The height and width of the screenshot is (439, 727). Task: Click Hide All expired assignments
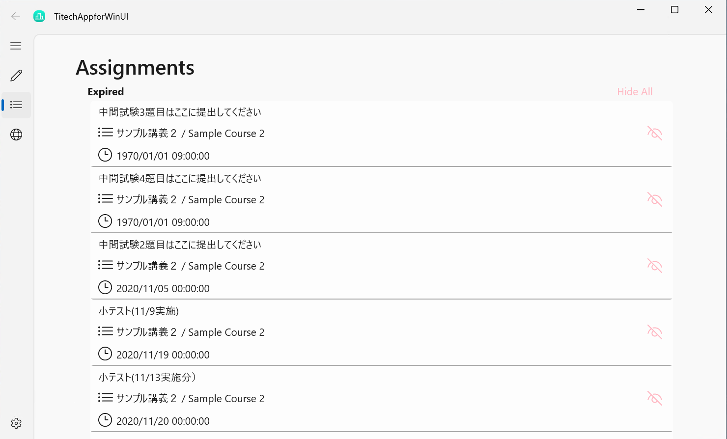pos(635,92)
